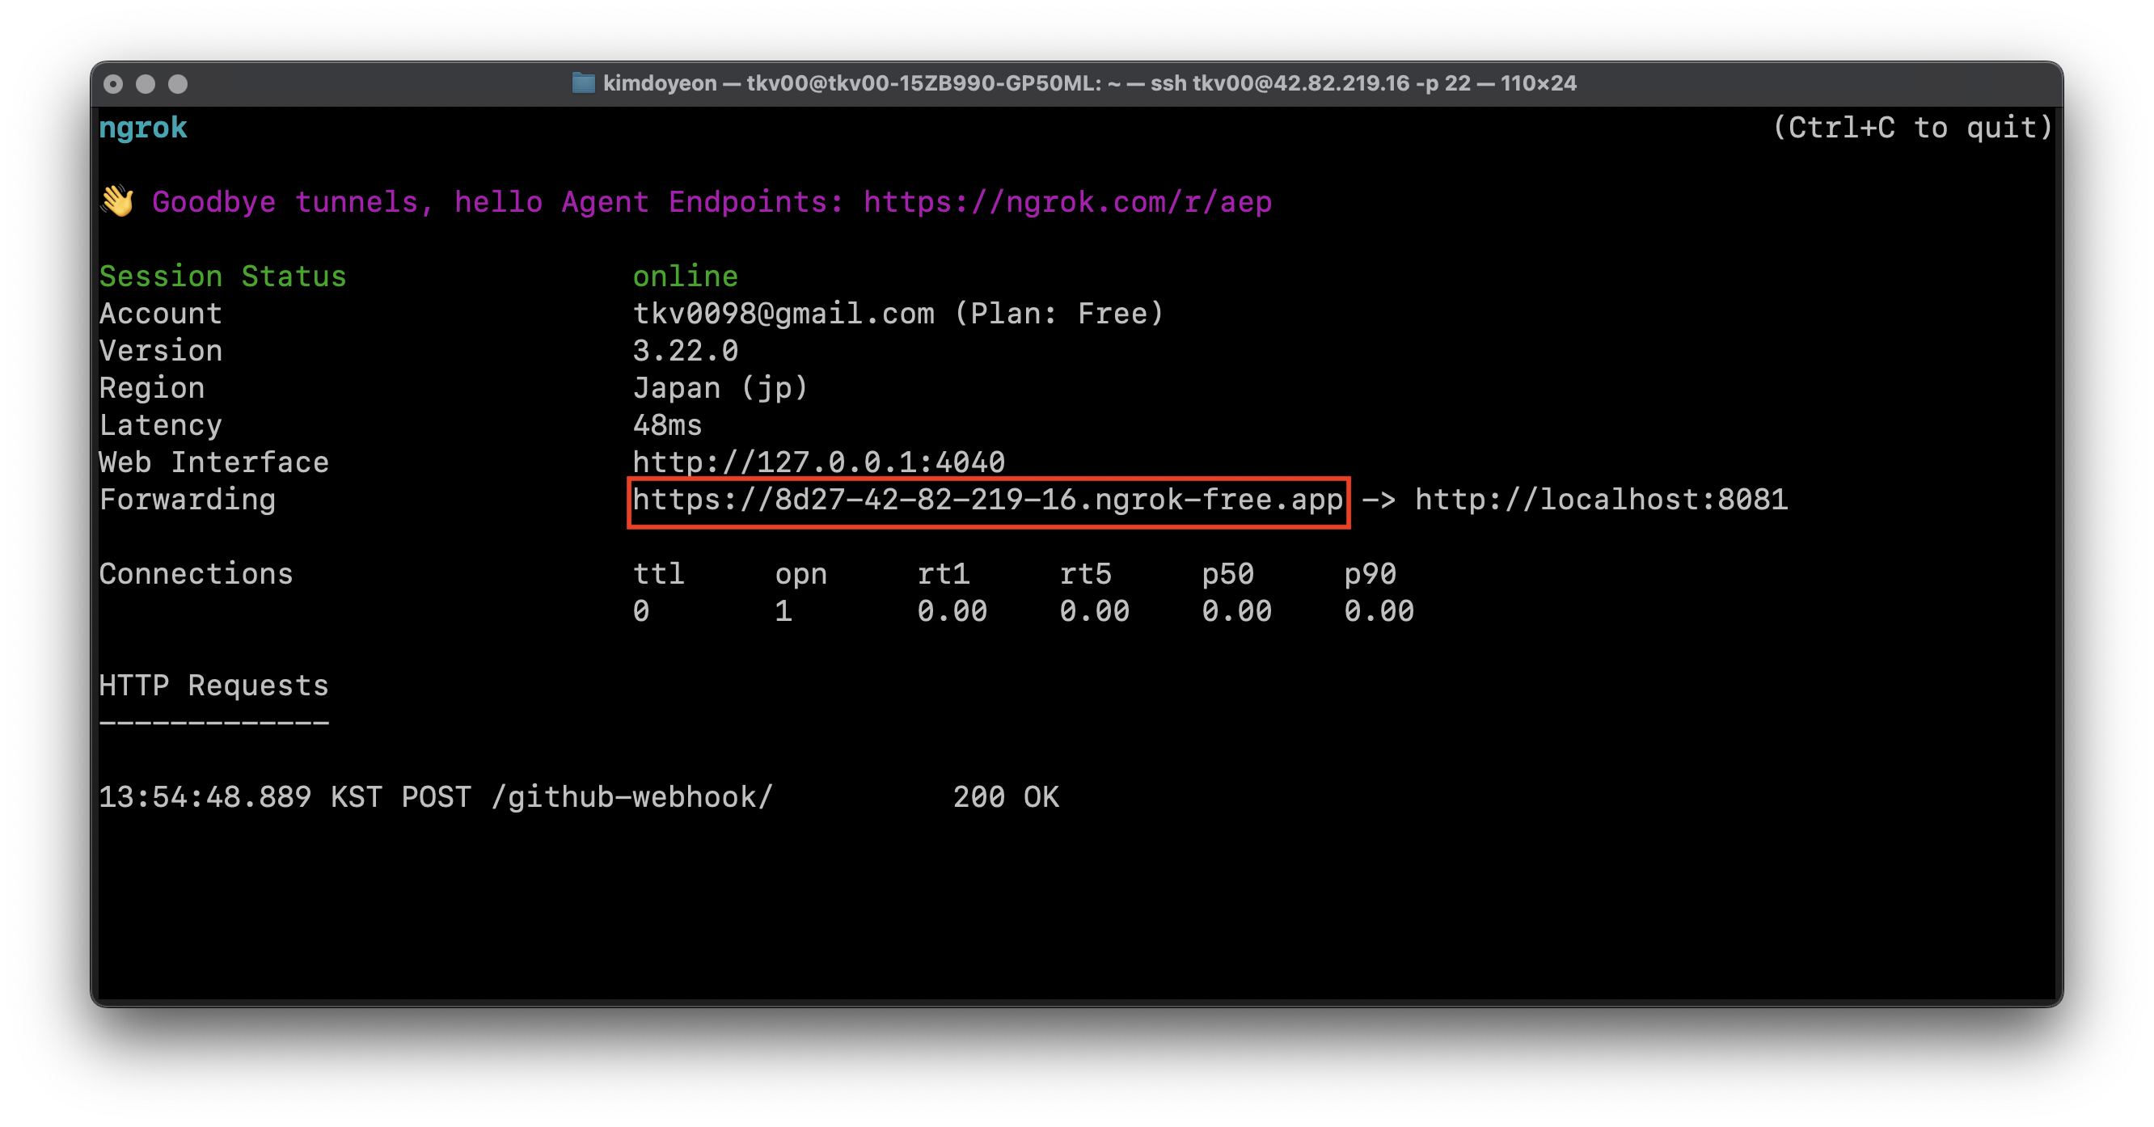Click the '(Ctrl+C to quit)' hint
The height and width of the screenshot is (1127, 2154).
[x=1913, y=128]
